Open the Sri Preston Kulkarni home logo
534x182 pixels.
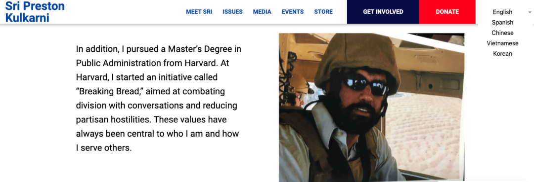pos(35,11)
